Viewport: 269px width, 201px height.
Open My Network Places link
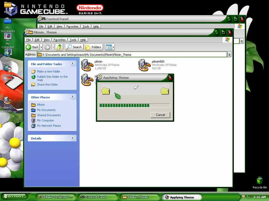coord(49,126)
